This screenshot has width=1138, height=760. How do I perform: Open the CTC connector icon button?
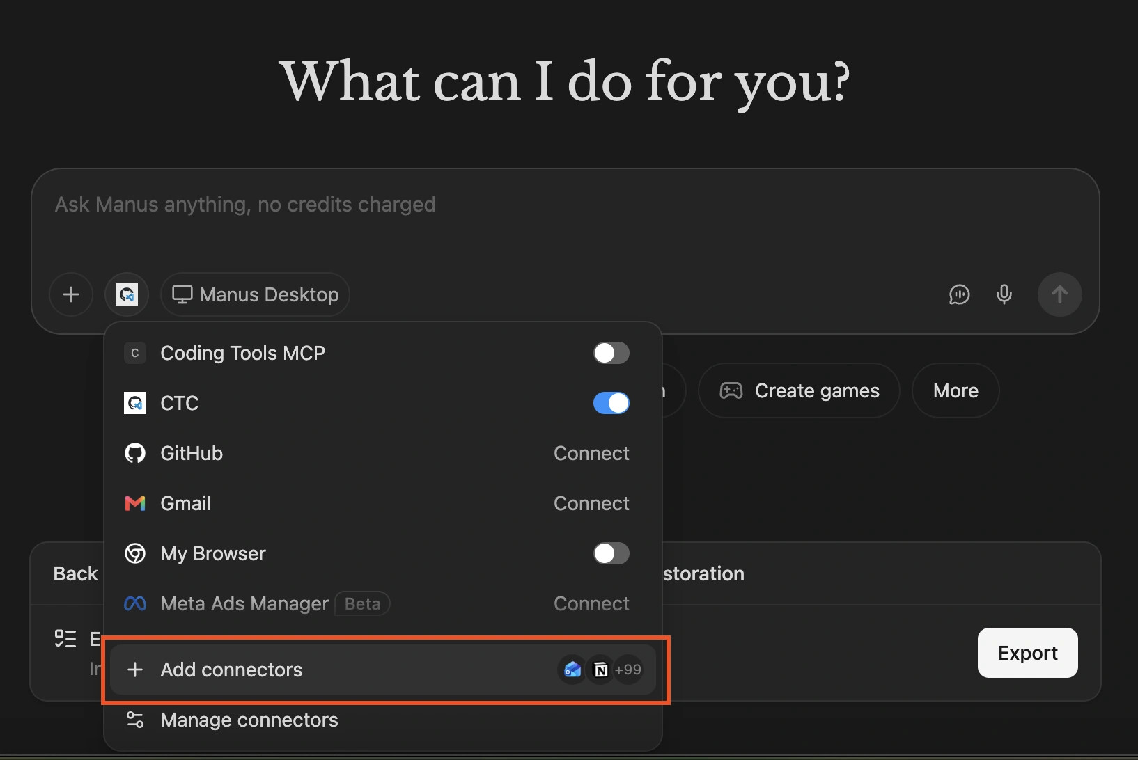click(127, 294)
